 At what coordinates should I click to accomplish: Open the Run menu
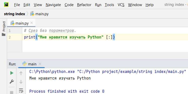click(98, 5)
